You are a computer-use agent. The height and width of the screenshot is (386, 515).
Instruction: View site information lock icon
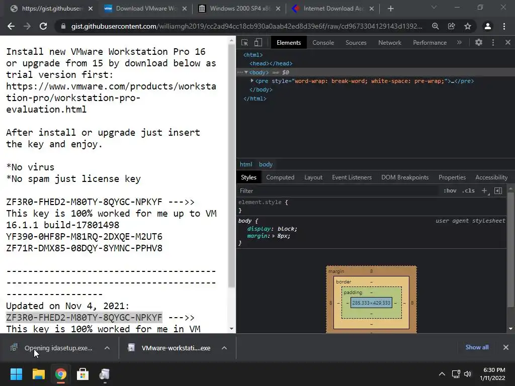click(x=63, y=26)
